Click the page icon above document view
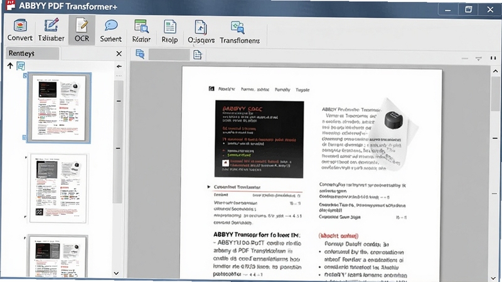This screenshot has height=282, width=502. (x=198, y=55)
